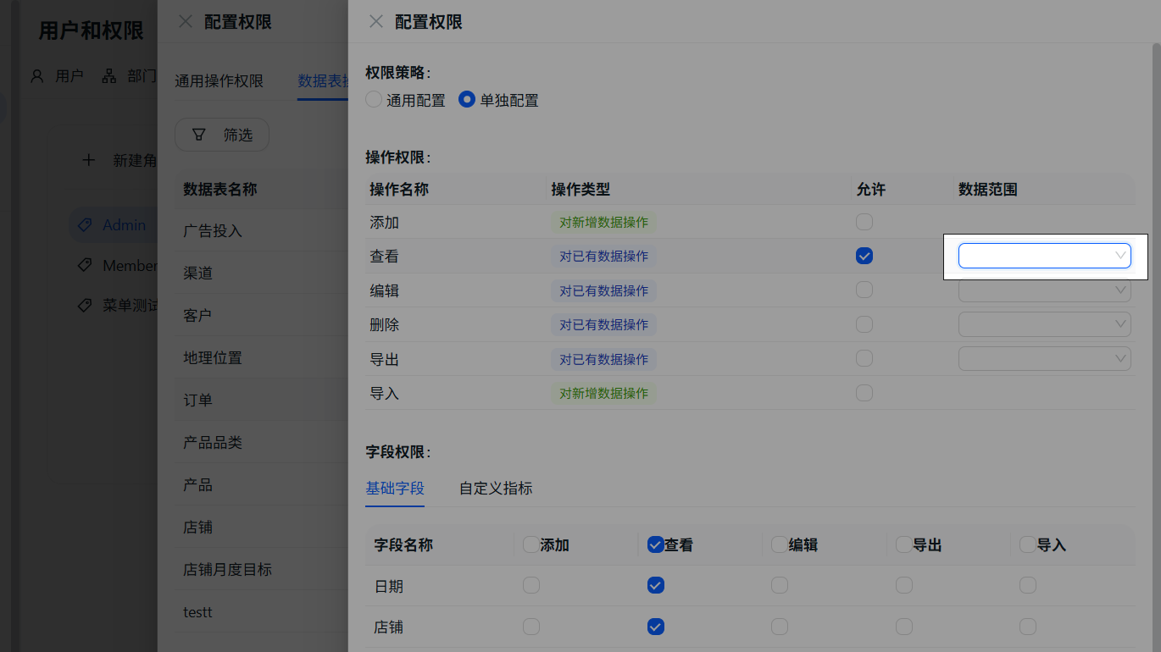Enable the 添加 operation allow checkbox
The width and height of the screenshot is (1161, 652).
[864, 222]
